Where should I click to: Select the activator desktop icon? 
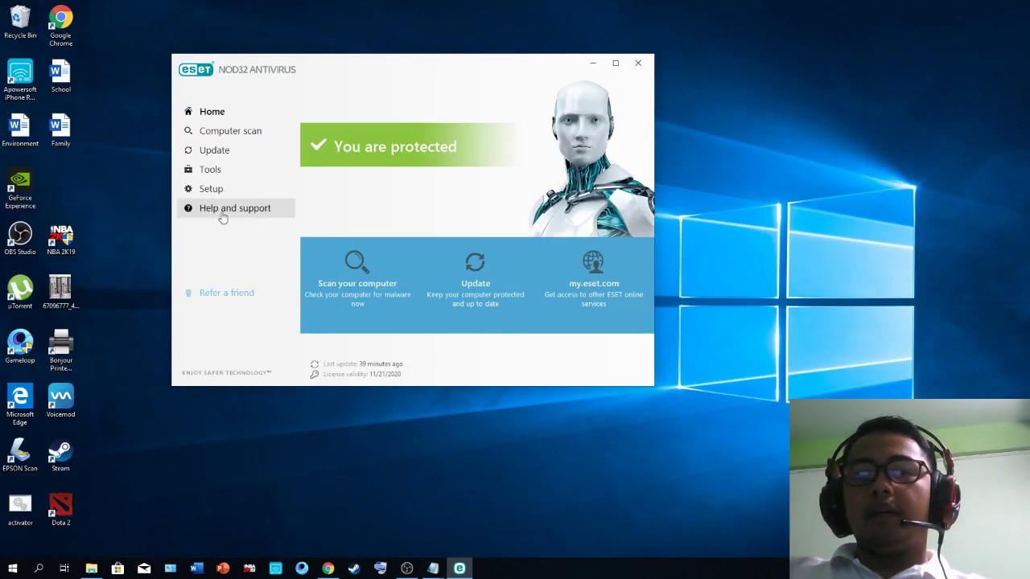[20, 509]
